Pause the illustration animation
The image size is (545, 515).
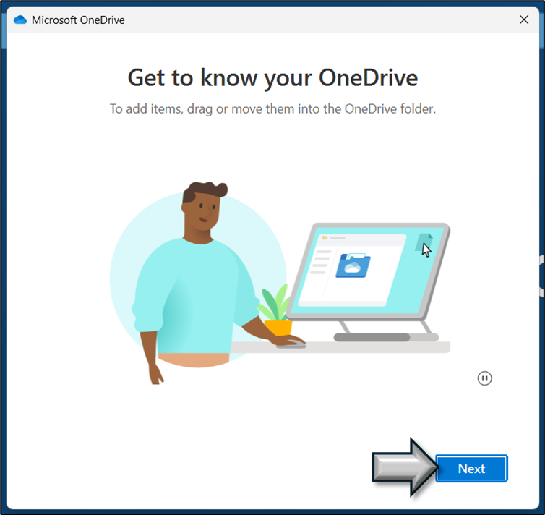(x=484, y=378)
